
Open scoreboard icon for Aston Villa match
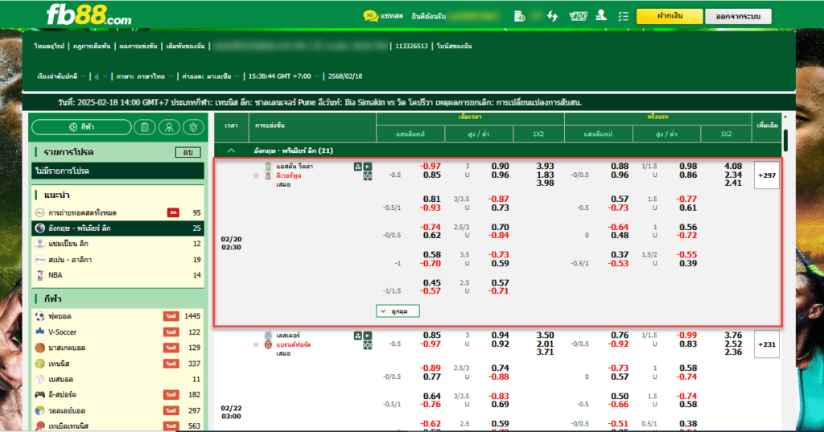[x=367, y=176]
